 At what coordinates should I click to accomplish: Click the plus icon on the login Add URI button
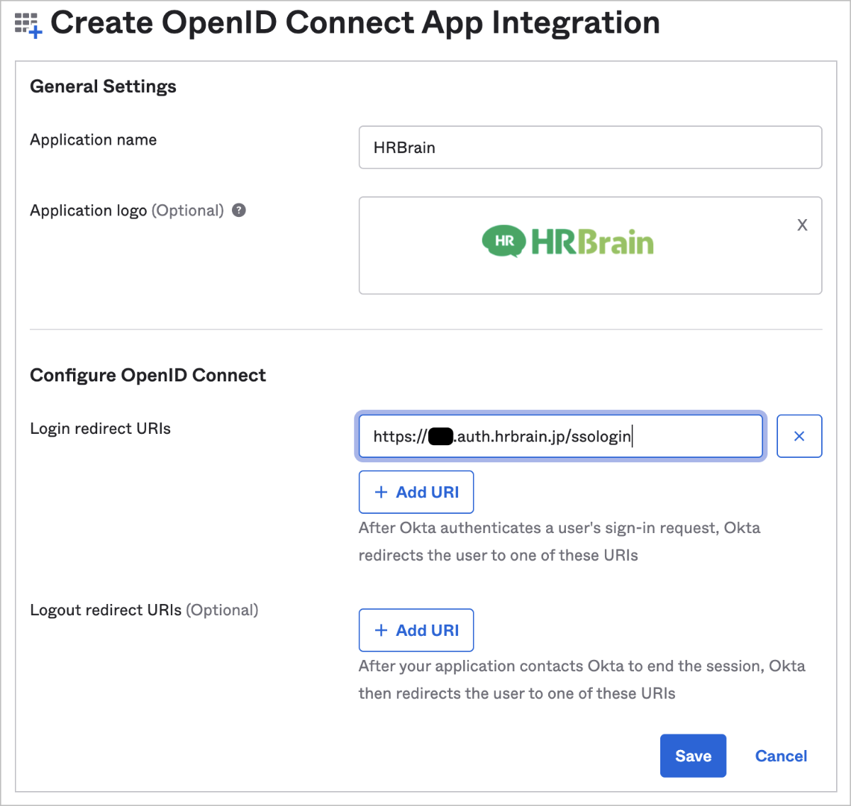point(381,491)
